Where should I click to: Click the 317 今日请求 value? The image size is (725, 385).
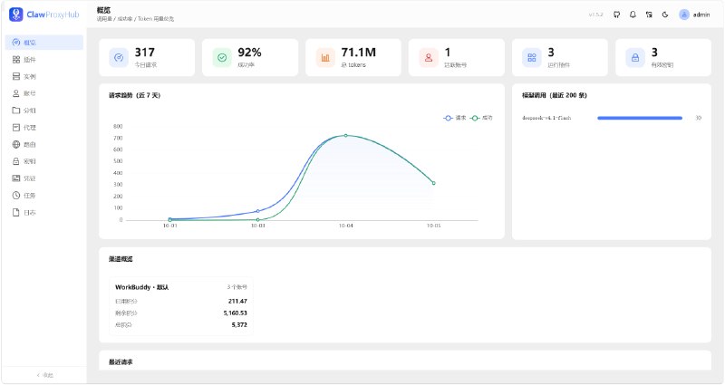145,53
